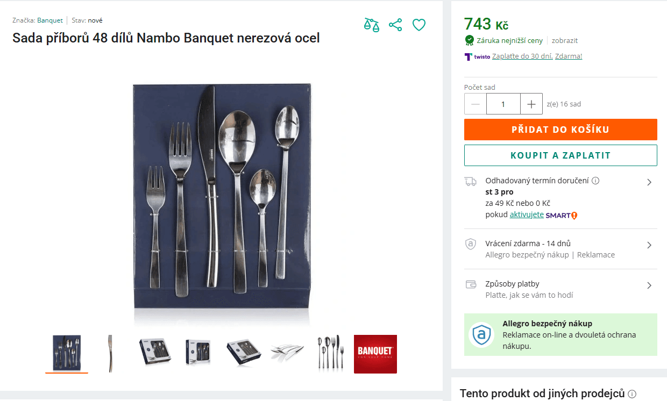Click the compare scales icon
The height and width of the screenshot is (401, 667).
(371, 24)
